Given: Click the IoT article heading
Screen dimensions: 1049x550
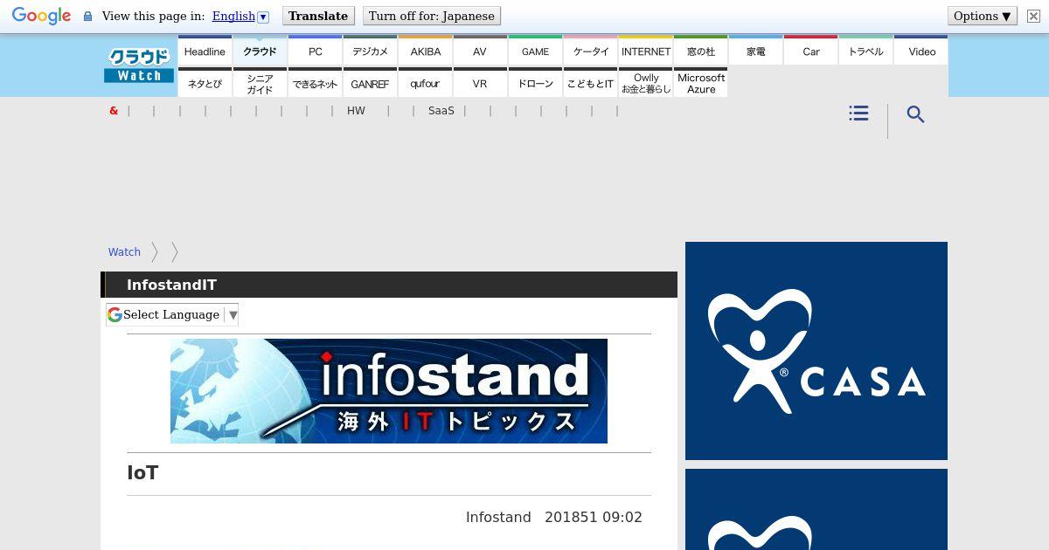Looking at the screenshot, I should pyautogui.click(x=142, y=472).
